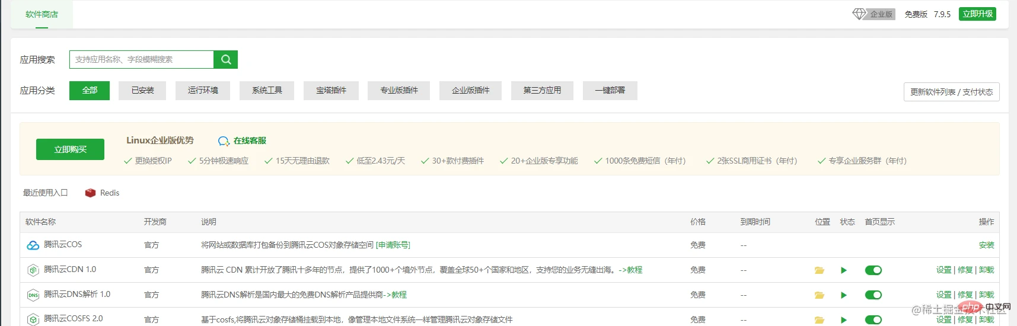Click the status play icon for 腾讯云DNS解析
Image resolution: width=1017 pixels, height=326 pixels.
(x=844, y=295)
